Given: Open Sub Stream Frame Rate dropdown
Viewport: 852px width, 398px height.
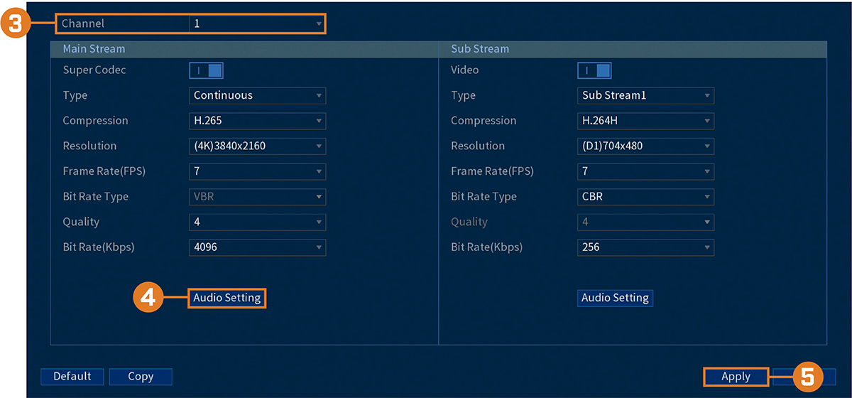Looking at the screenshot, I should [646, 171].
